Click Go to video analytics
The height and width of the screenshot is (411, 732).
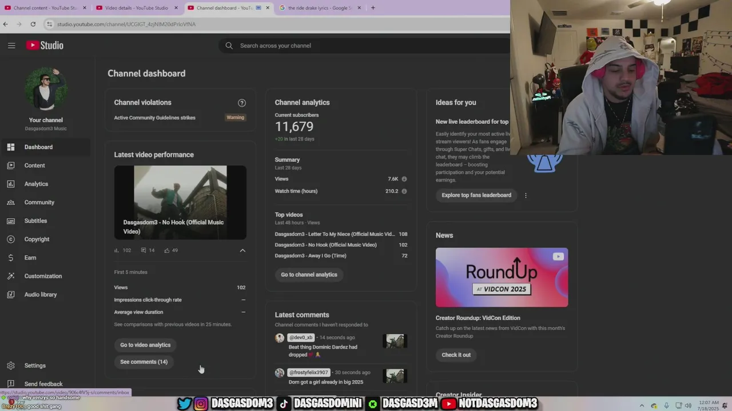145,345
